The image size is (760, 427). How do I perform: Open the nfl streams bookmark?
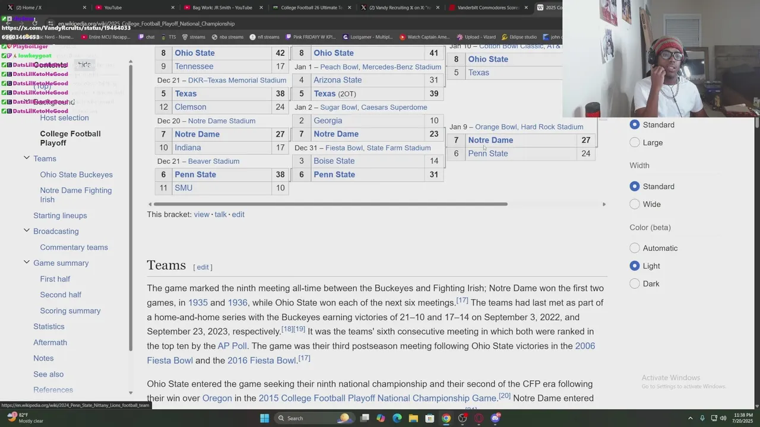pos(264,37)
